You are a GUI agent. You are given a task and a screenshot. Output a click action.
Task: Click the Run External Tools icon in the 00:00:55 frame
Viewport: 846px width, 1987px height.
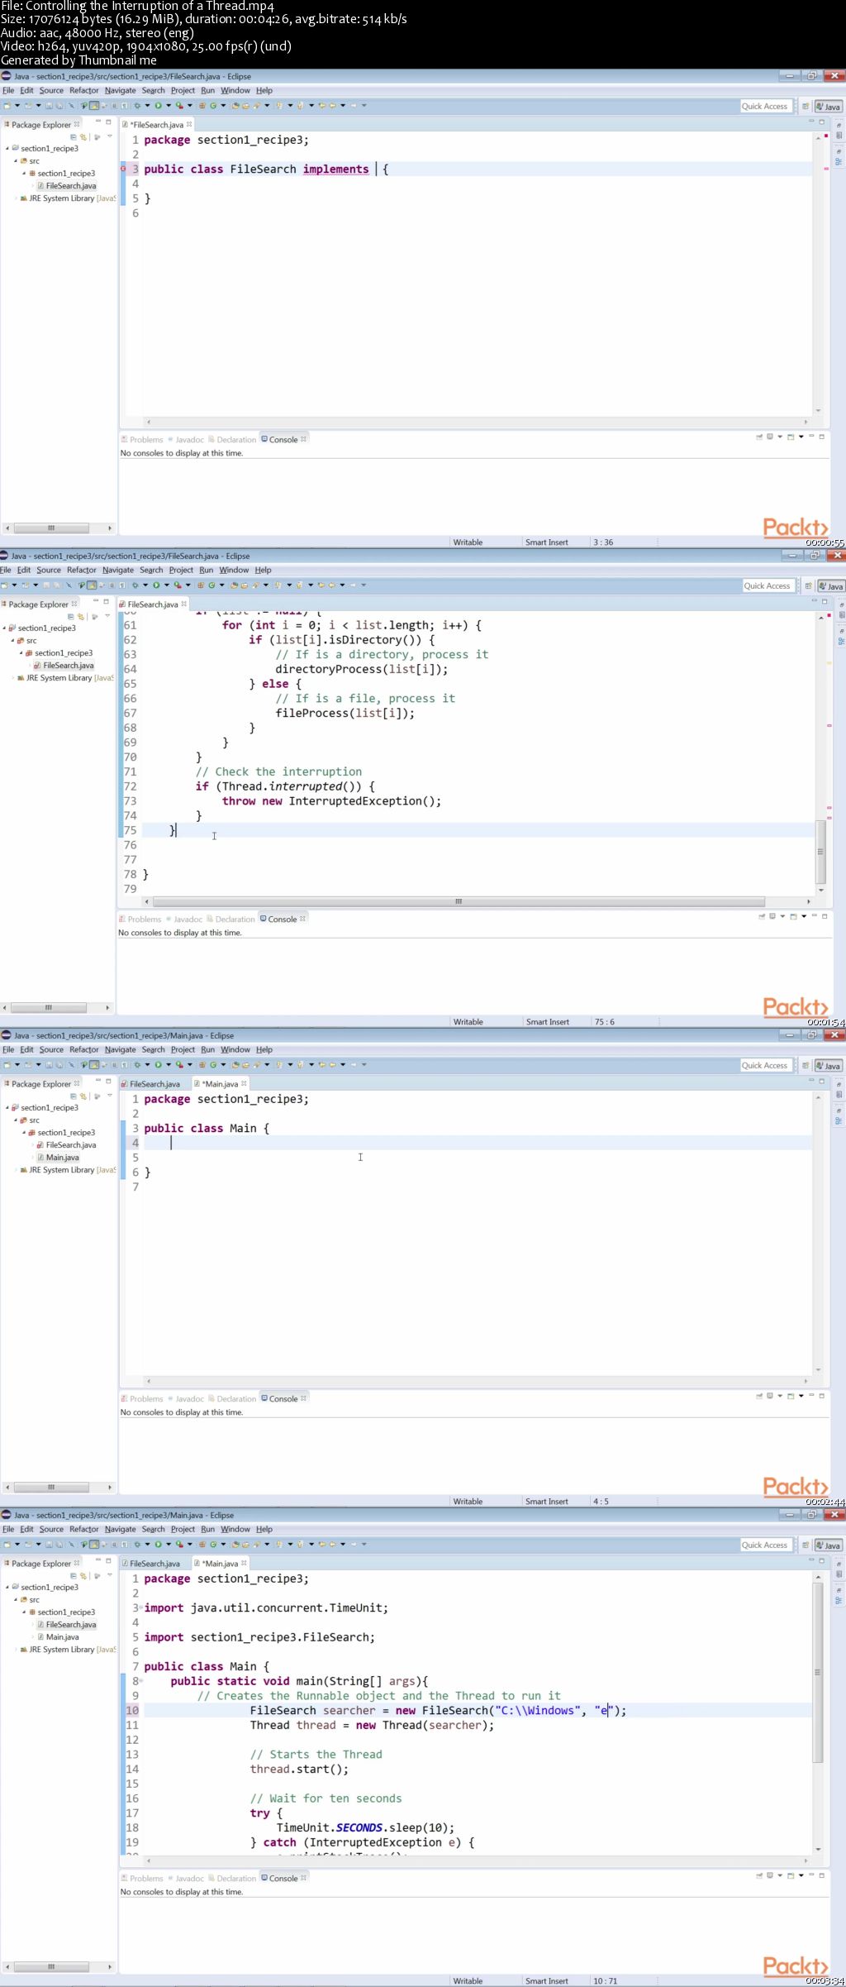coord(178,106)
